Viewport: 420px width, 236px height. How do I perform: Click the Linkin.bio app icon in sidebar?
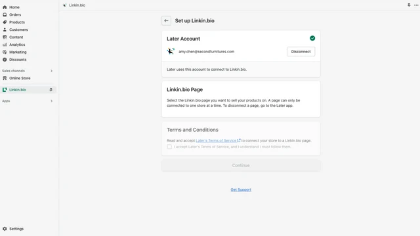(5, 90)
